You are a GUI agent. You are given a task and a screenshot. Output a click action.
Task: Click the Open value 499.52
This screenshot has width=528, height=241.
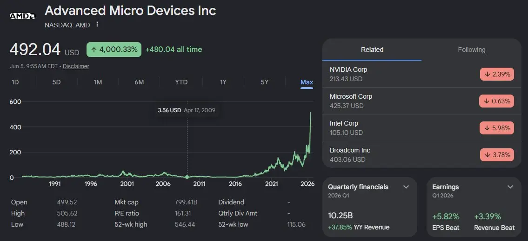[67, 202]
